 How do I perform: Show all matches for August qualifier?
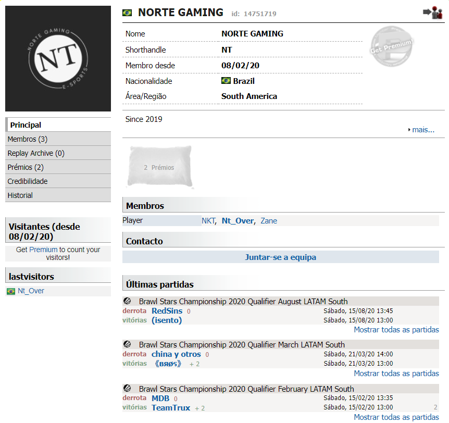[396, 330]
